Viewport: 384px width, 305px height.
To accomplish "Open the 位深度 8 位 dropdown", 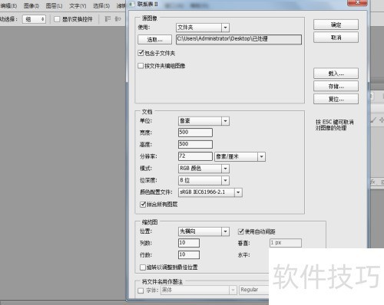I will tap(204, 180).
